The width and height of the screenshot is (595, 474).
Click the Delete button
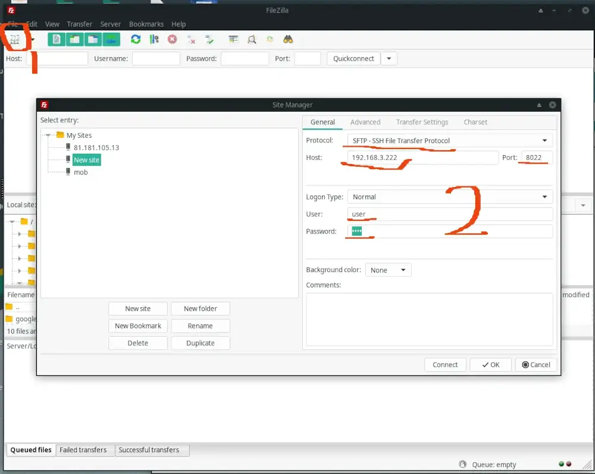[x=138, y=343]
